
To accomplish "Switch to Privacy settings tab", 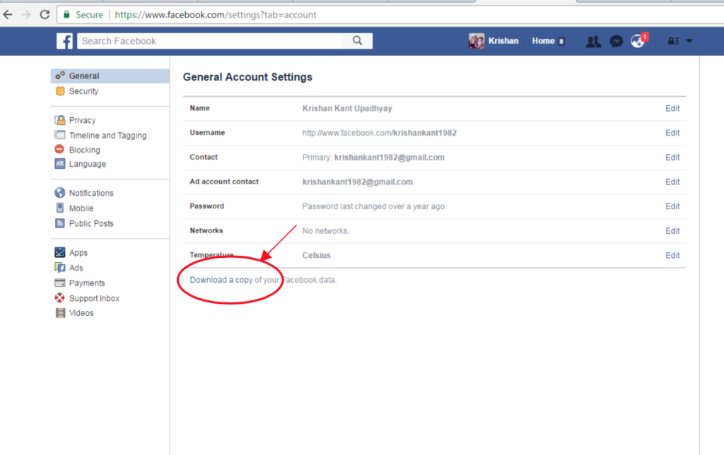I will coord(82,120).
